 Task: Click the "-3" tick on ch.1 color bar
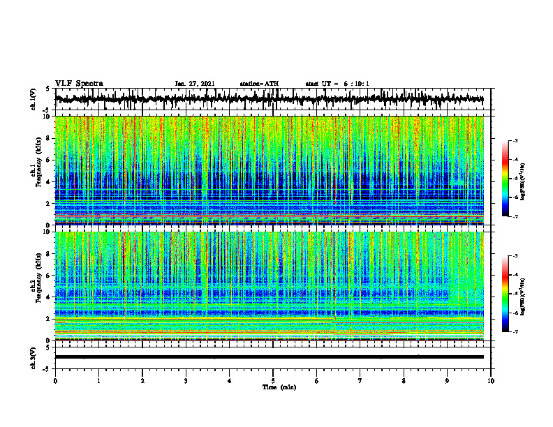pos(515,140)
